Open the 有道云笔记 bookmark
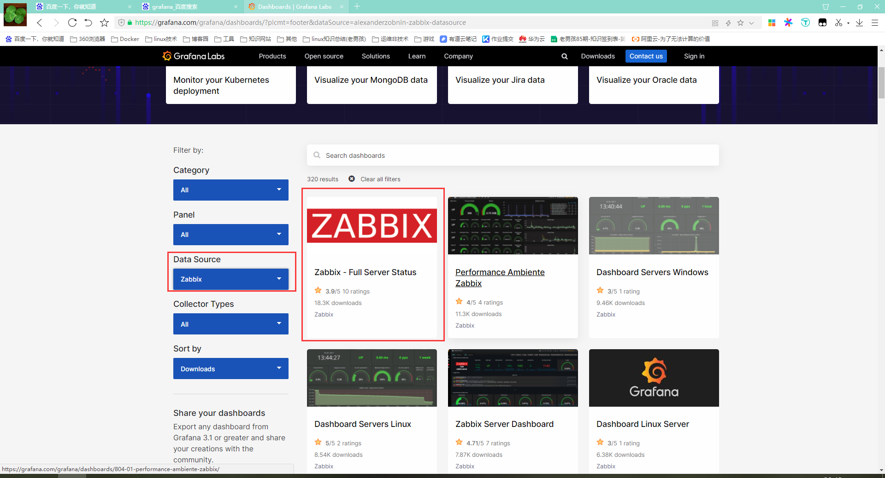Screen dimensions: 885x478 pos(458,39)
